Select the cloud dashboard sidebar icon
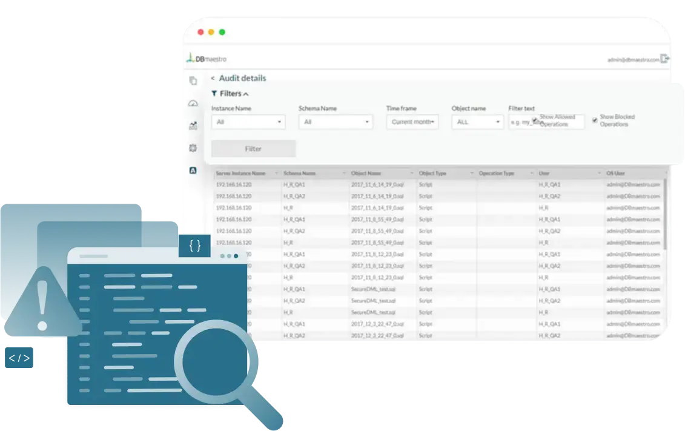Screen dimensions: 685x431 click(192, 102)
